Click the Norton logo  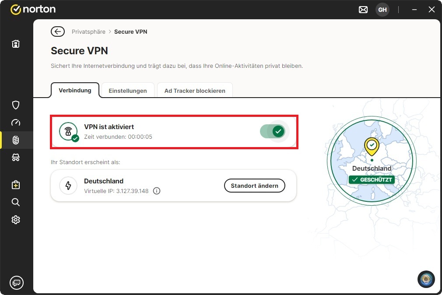tap(33, 9)
